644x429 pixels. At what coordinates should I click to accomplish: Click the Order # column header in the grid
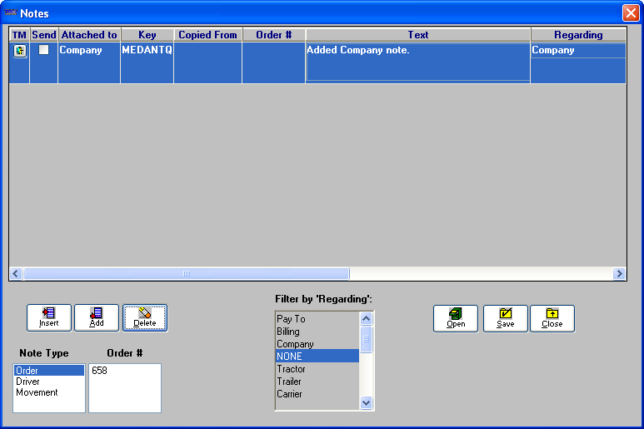point(274,35)
